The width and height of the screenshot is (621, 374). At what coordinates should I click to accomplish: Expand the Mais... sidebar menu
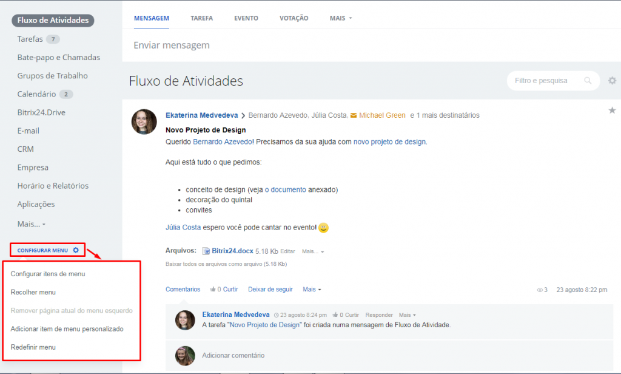tap(32, 224)
